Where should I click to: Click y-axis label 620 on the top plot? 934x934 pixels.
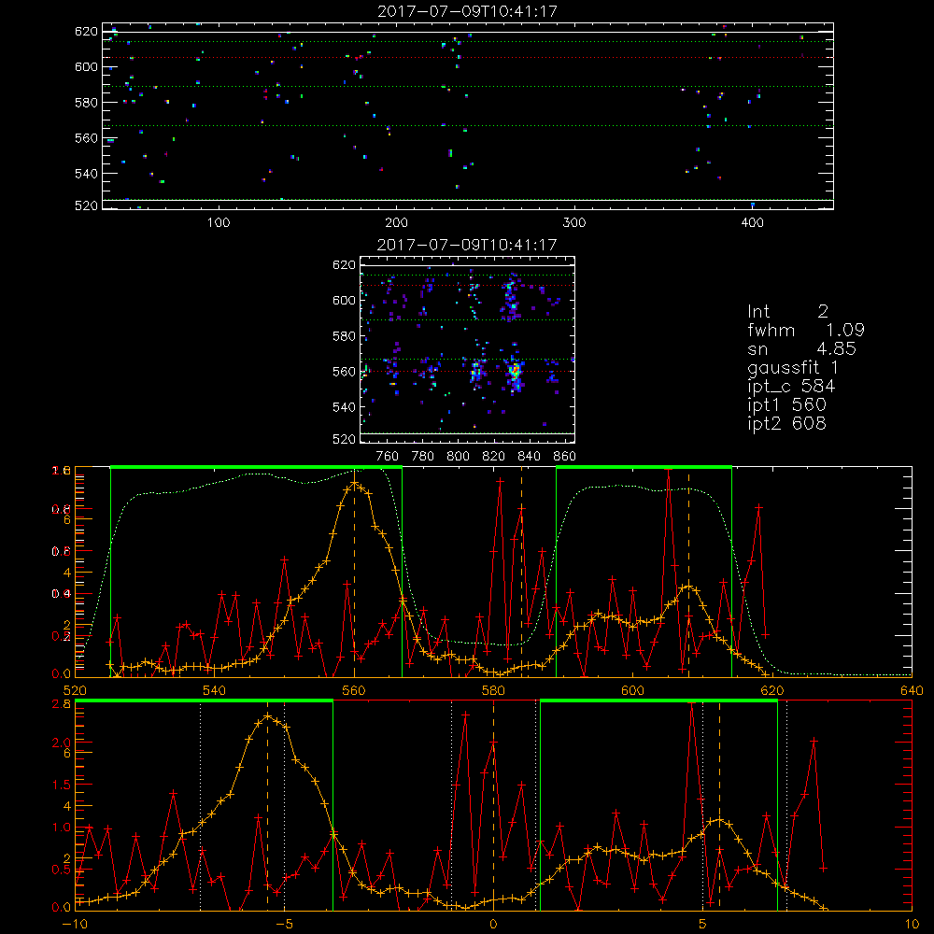tap(86, 32)
